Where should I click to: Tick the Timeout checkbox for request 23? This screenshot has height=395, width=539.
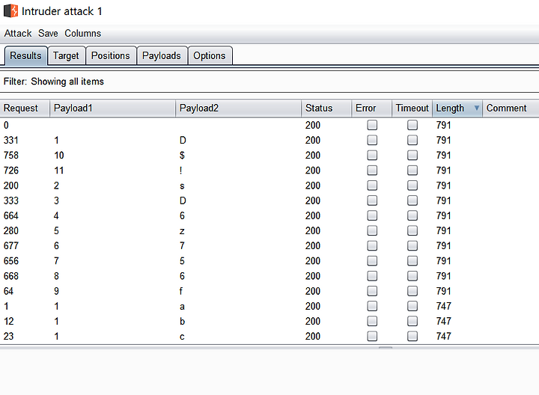(x=412, y=336)
